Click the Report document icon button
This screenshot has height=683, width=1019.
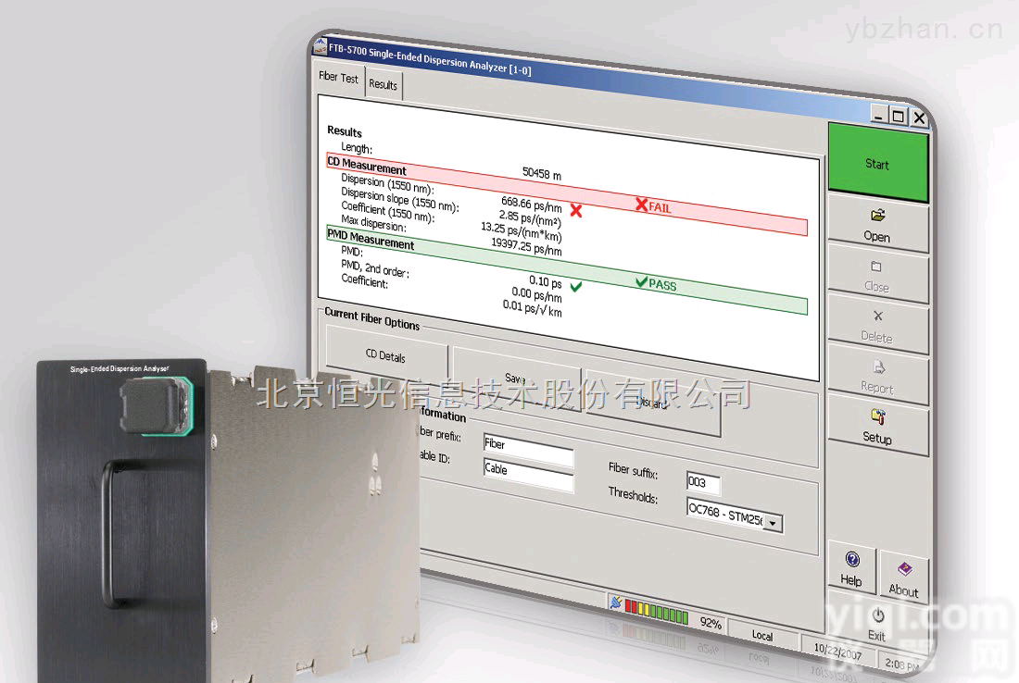pyautogui.click(x=877, y=377)
